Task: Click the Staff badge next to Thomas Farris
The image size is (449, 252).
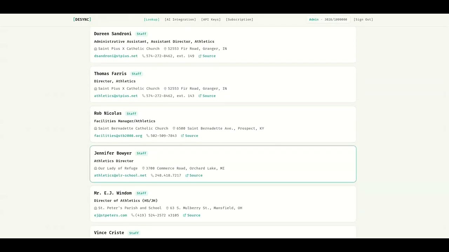Action: tap(136, 74)
